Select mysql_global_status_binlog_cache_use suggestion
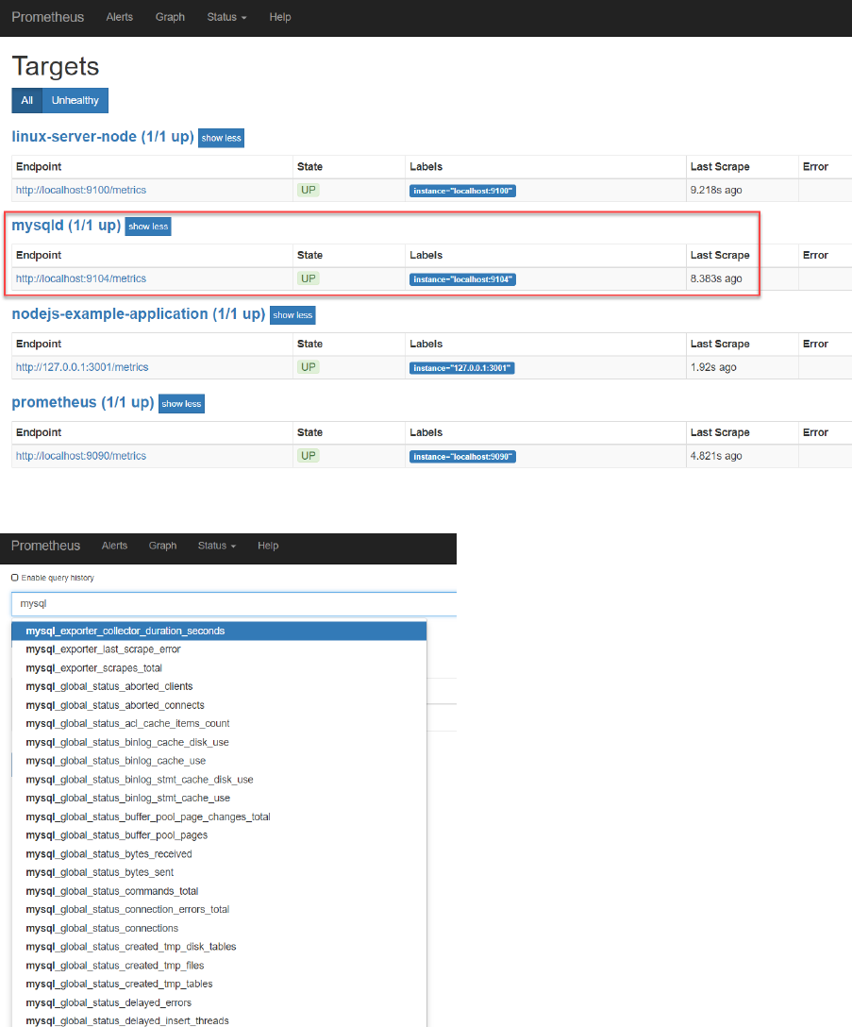This screenshot has height=1027, width=852. 220,761
